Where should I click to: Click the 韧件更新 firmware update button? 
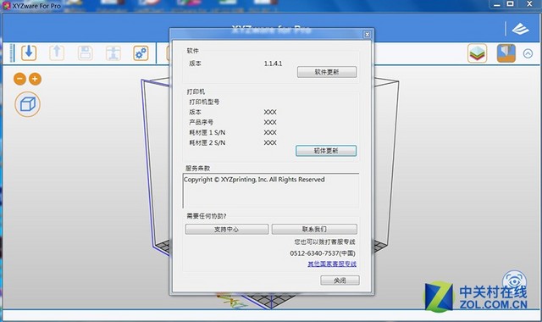coord(326,151)
